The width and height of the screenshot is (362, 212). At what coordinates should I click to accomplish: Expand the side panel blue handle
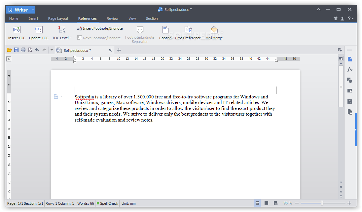[356, 129]
